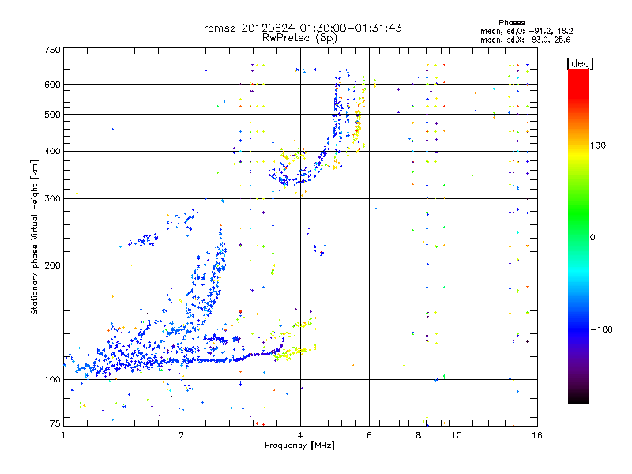Click the '10' x-axis tick label
Viewport: 632px width, 474px height.
(457, 435)
